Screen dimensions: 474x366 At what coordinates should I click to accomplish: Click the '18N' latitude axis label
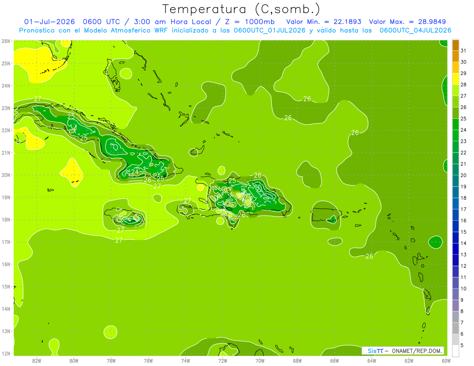6,220
